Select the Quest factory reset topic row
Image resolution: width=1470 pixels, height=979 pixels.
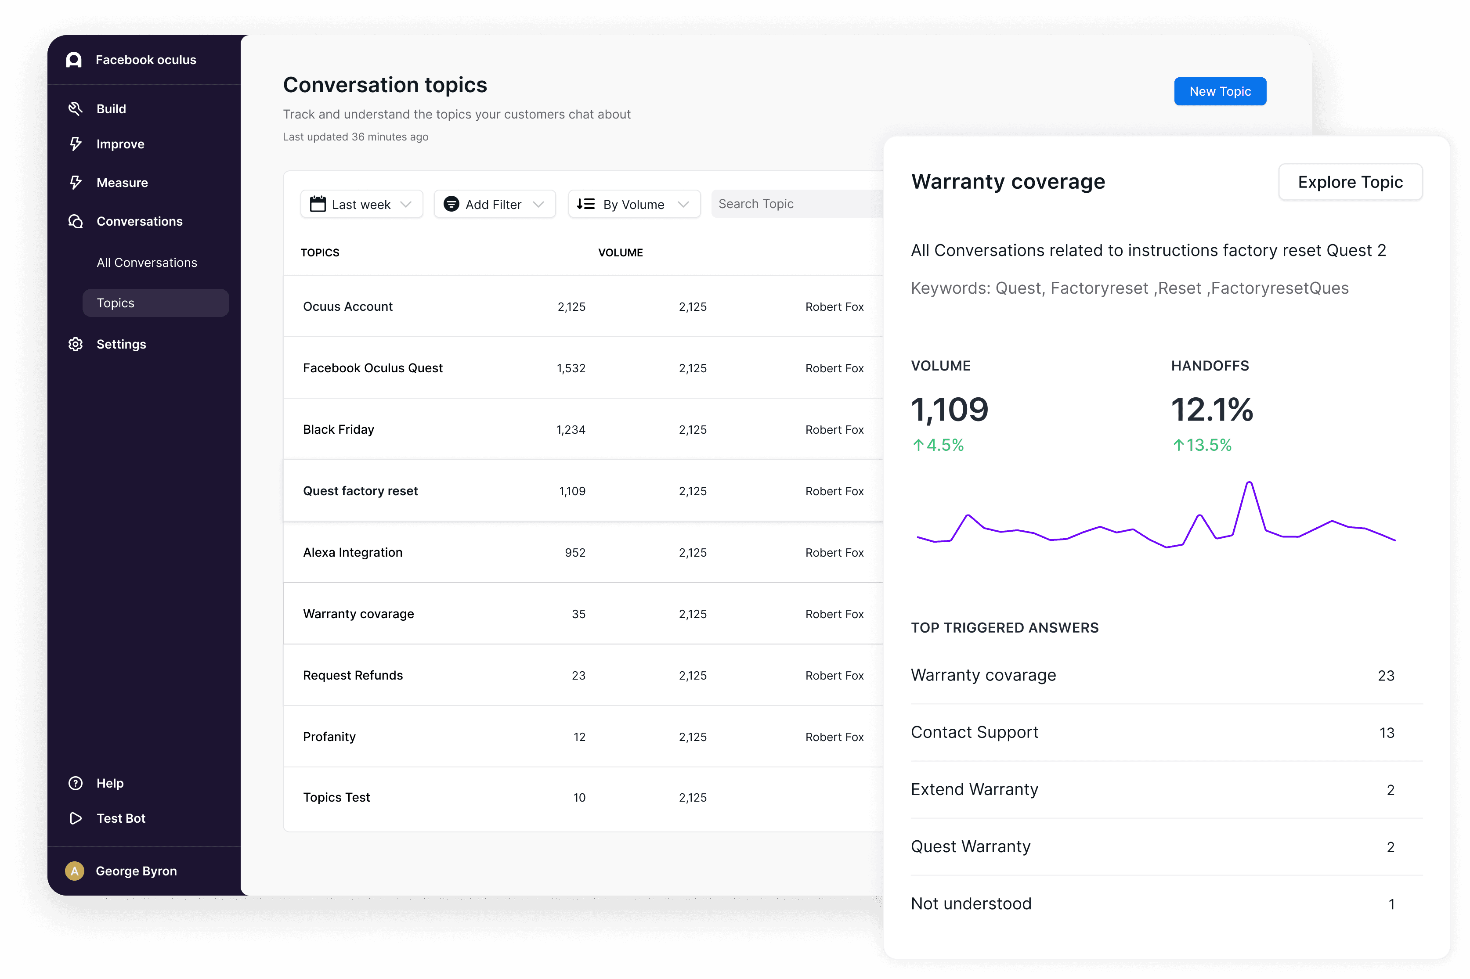point(583,491)
